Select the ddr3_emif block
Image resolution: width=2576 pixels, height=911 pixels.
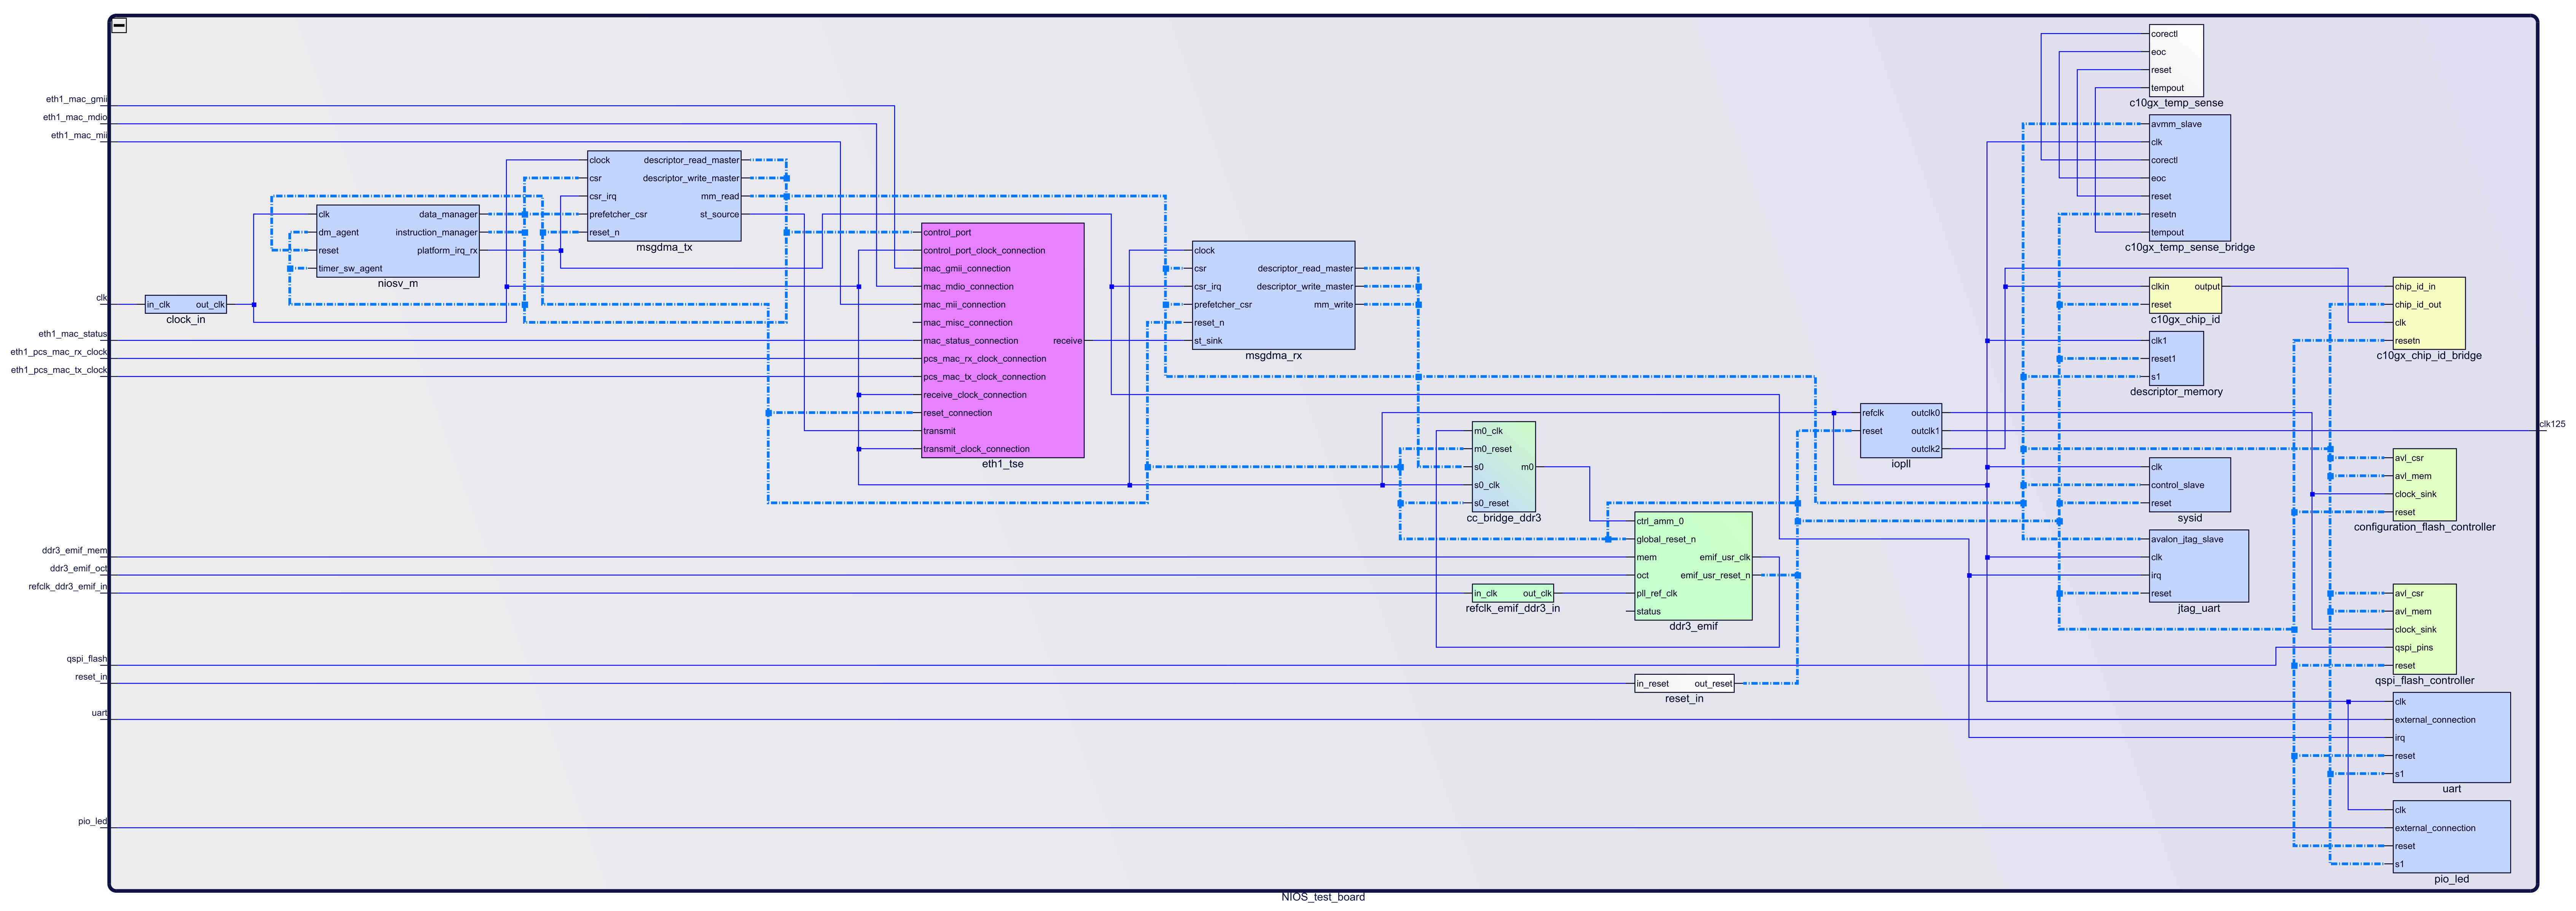click(1693, 566)
